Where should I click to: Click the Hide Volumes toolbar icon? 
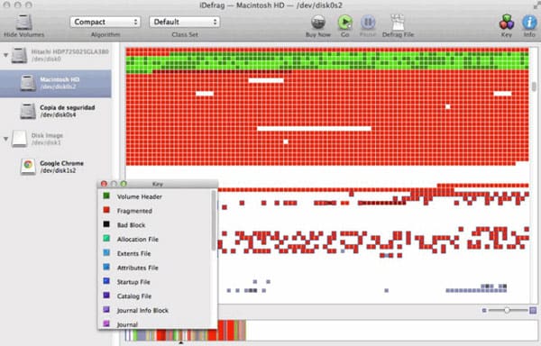(x=23, y=23)
